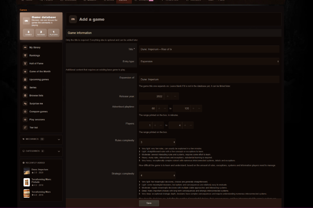Viewport: 313px width, 208px height.
Task: Increase maximum advertised playtime of 120
Action: pos(193,109)
